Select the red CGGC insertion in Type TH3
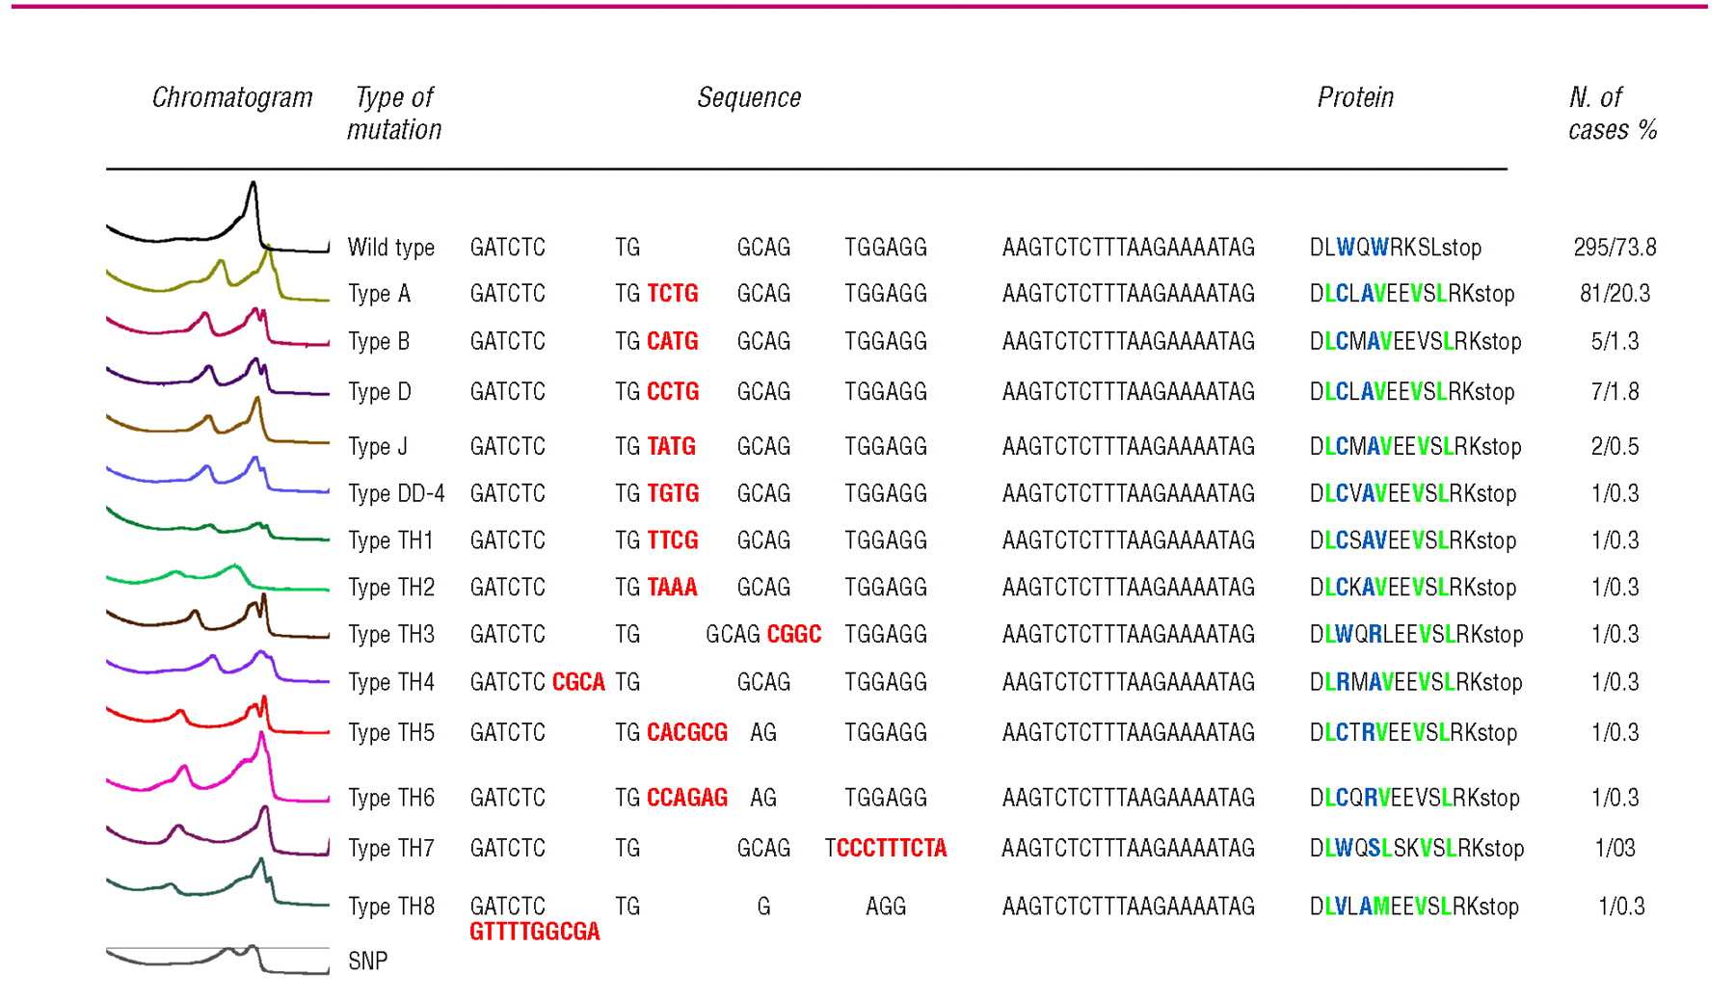Viewport: 1735px width, 1000px height. point(794,635)
